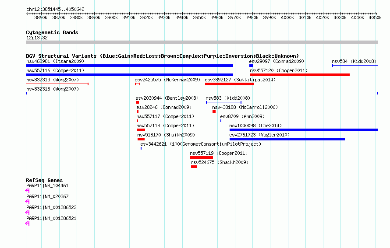The height and width of the screenshot is (248, 390).
Task: Click the 3900k ruler tick label
Action: point(111,17)
